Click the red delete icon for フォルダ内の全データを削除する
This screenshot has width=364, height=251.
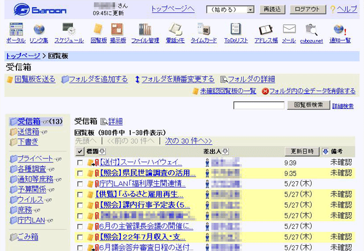pyautogui.click(x=265, y=91)
